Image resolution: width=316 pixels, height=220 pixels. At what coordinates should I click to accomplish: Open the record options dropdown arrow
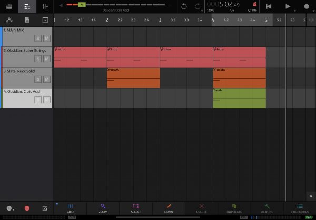point(313,11)
